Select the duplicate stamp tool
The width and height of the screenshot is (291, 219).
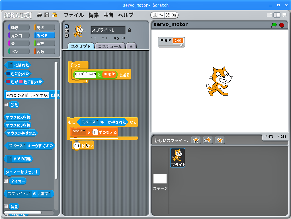click(155, 15)
